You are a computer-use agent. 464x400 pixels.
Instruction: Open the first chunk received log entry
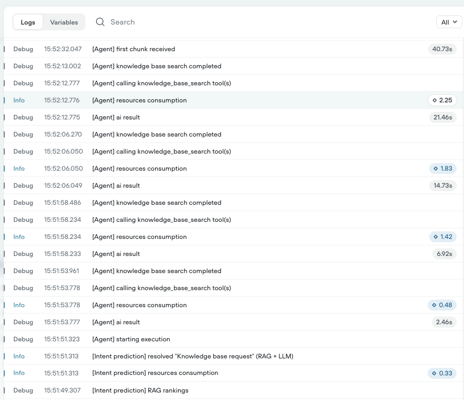(x=133, y=49)
